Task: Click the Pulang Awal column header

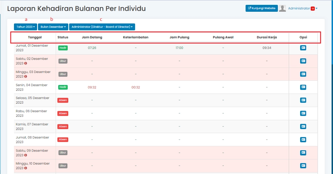Action: click(223, 37)
